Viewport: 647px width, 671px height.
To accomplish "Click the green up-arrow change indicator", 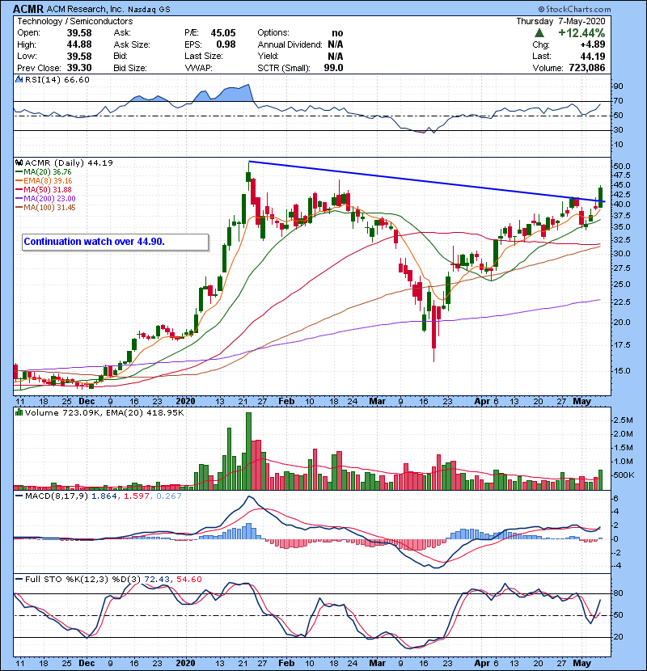I will [539, 33].
